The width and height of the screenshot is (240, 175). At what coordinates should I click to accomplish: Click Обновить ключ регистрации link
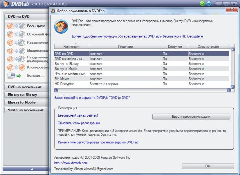[79, 123]
